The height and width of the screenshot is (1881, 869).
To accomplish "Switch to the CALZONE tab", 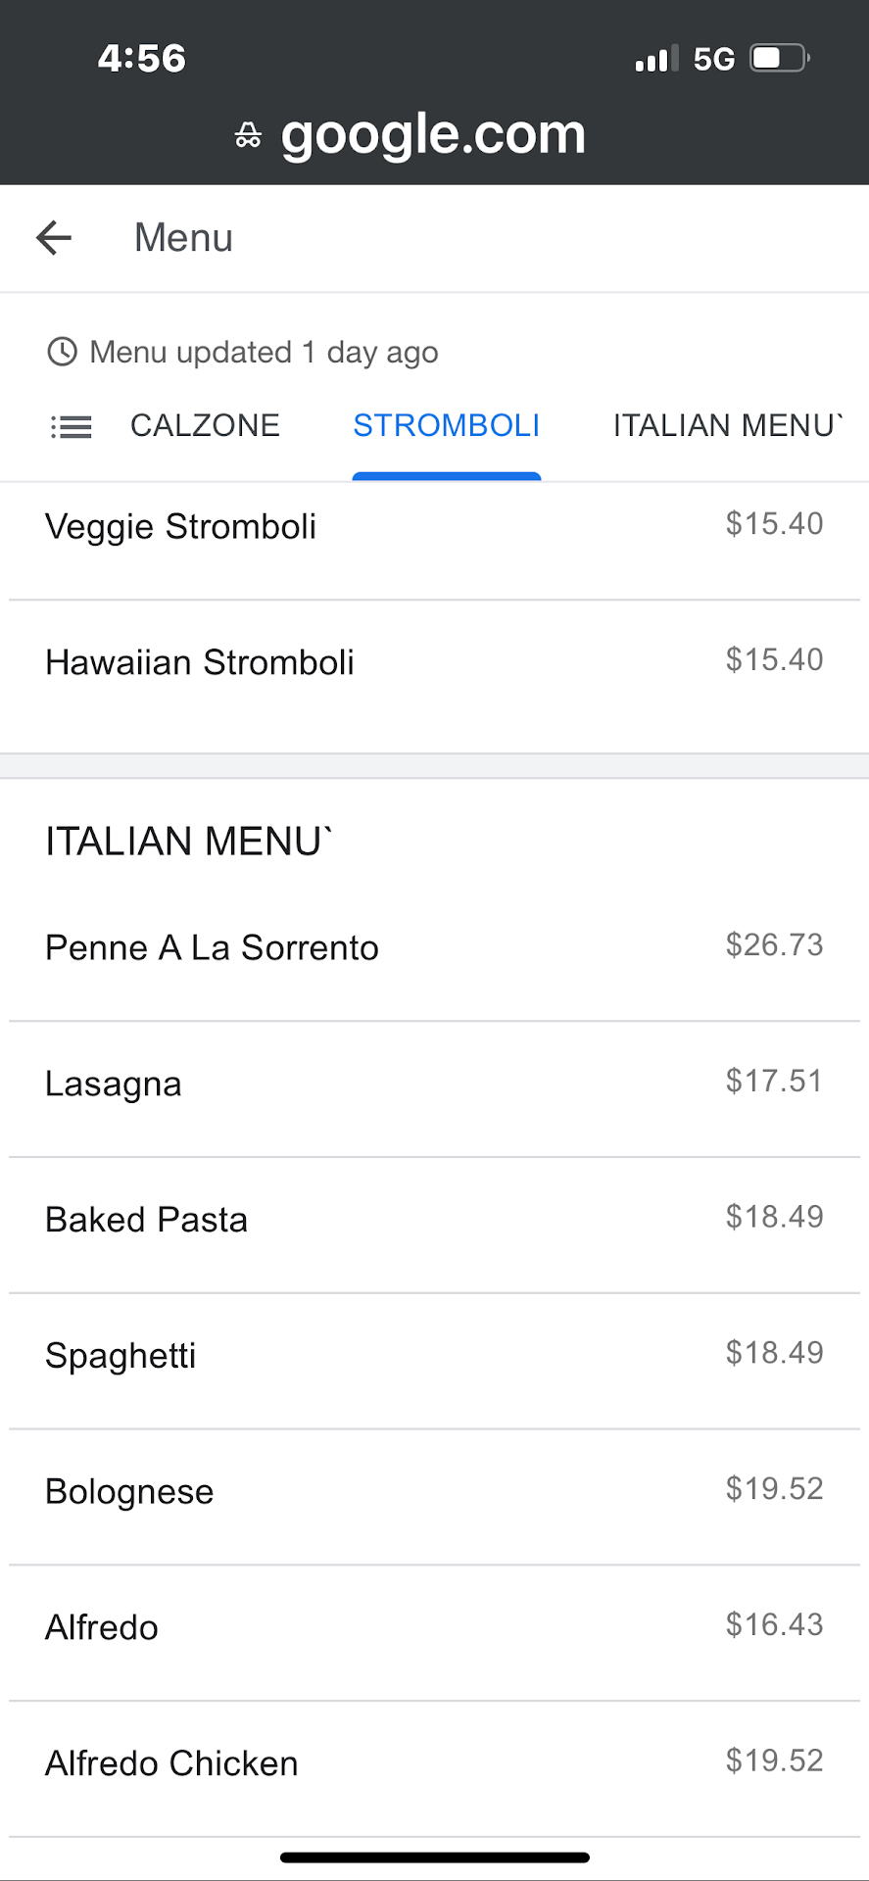I will click(x=205, y=426).
